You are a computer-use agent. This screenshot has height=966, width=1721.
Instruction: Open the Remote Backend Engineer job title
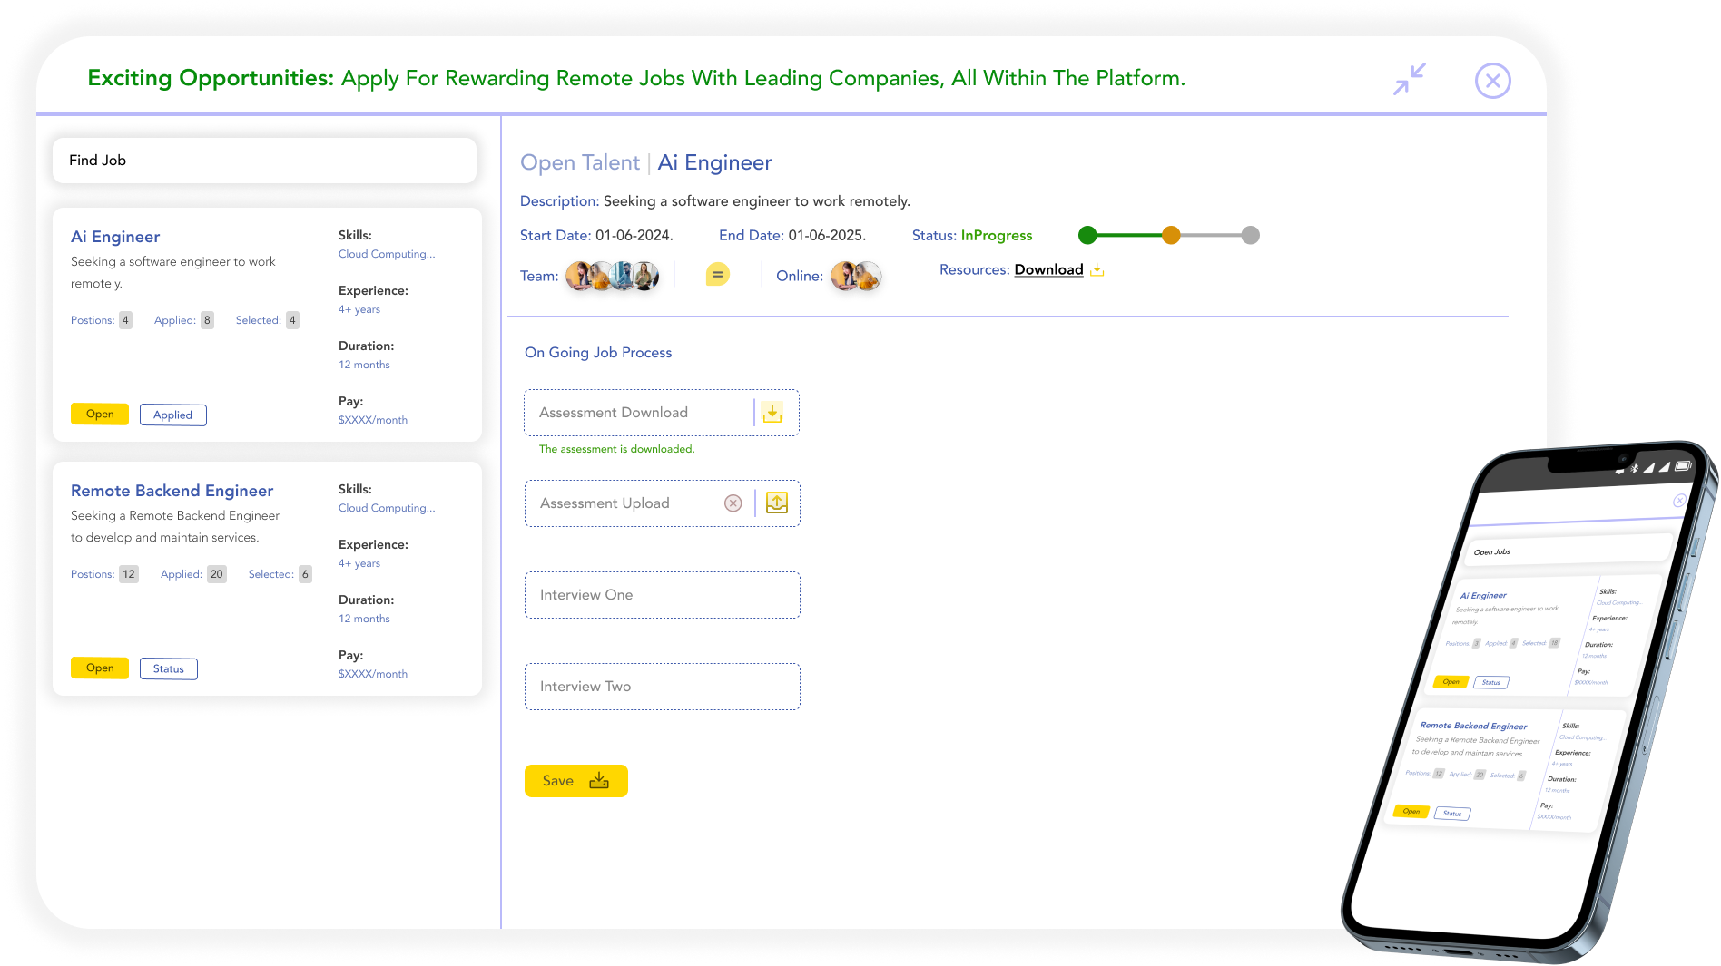[172, 491]
